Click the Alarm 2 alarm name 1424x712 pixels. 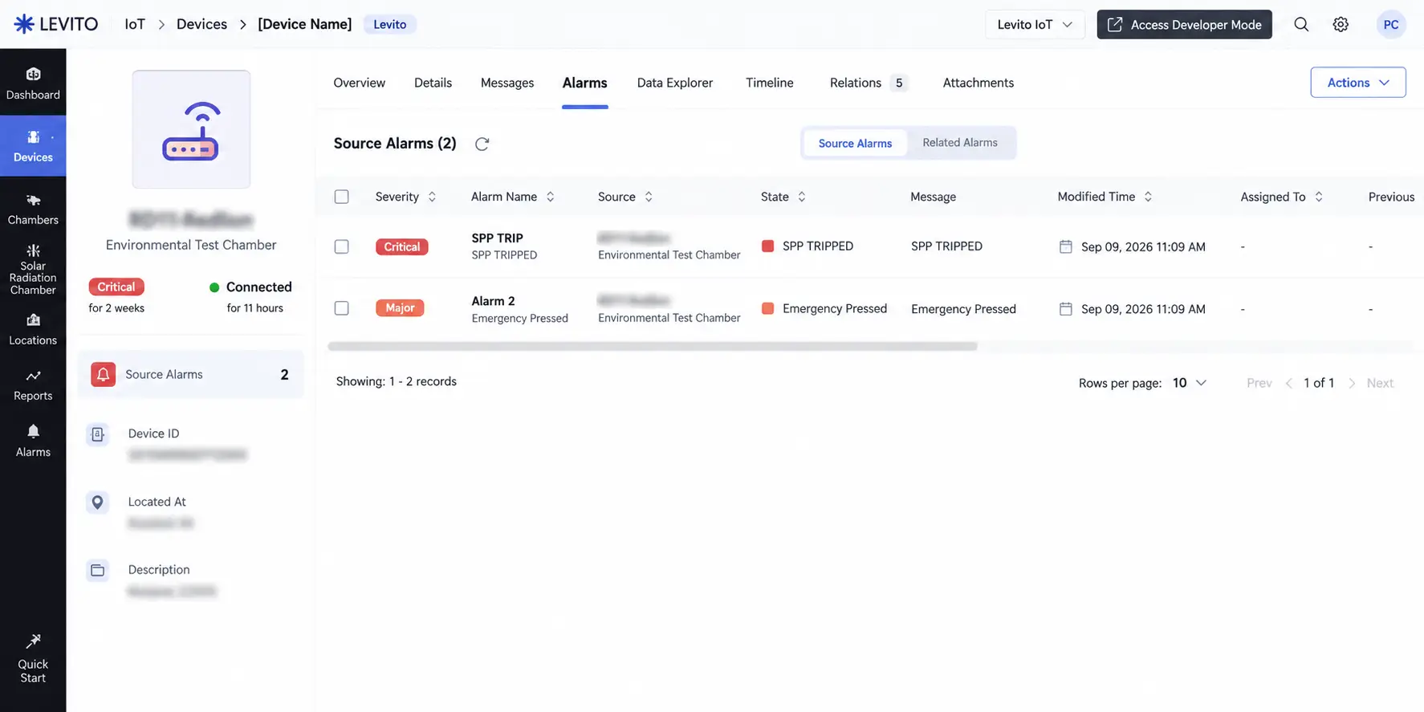coord(493,301)
